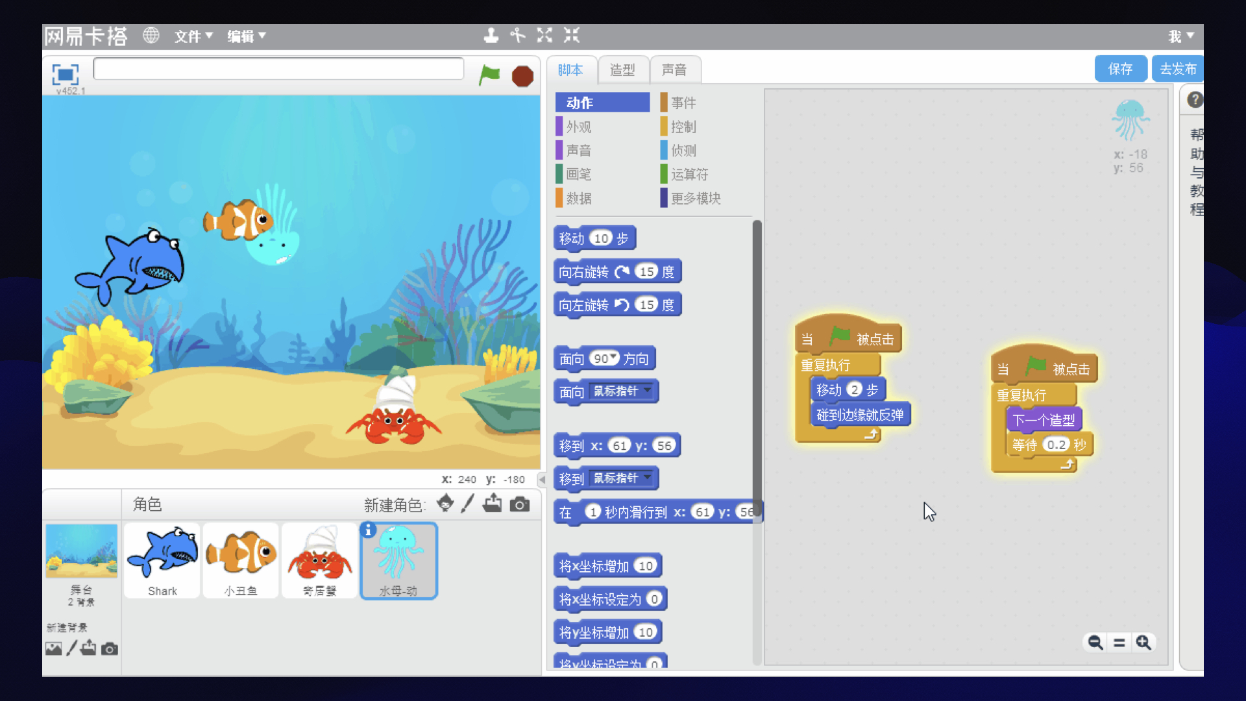Open the 帮助与教程 side panel
Image resolution: width=1246 pixels, height=701 pixels.
(x=1196, y=172)
